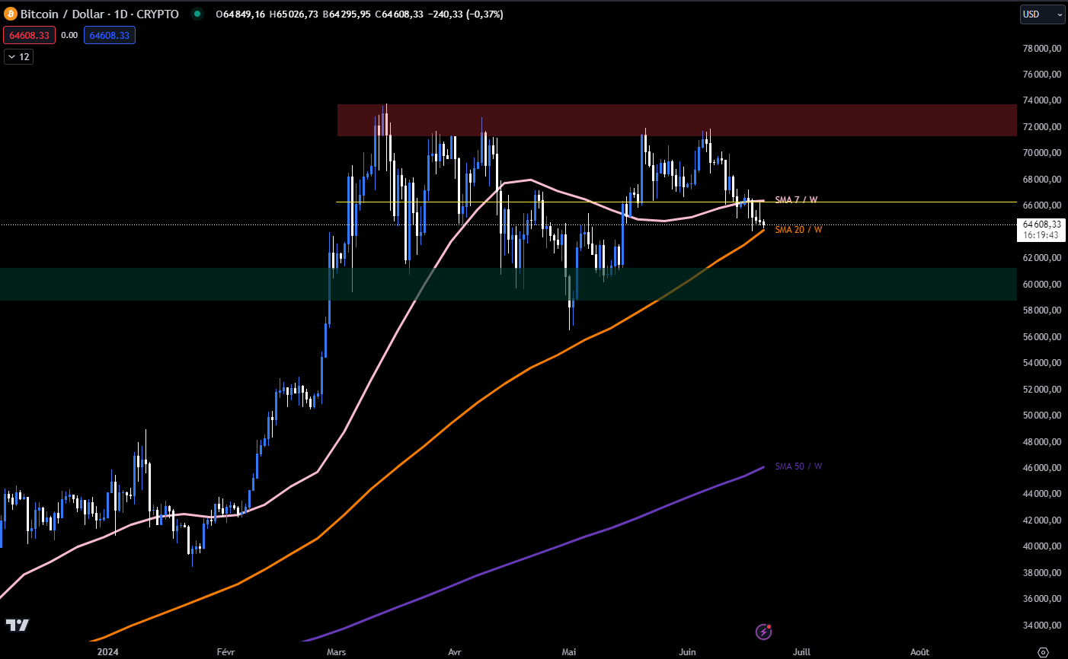Select the green support zone rectangle
The width and height of the screenshot is (1068, 659).
point(508,284)
